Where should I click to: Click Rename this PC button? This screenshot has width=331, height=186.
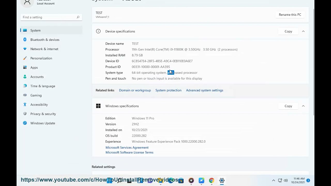pos(290,15)
